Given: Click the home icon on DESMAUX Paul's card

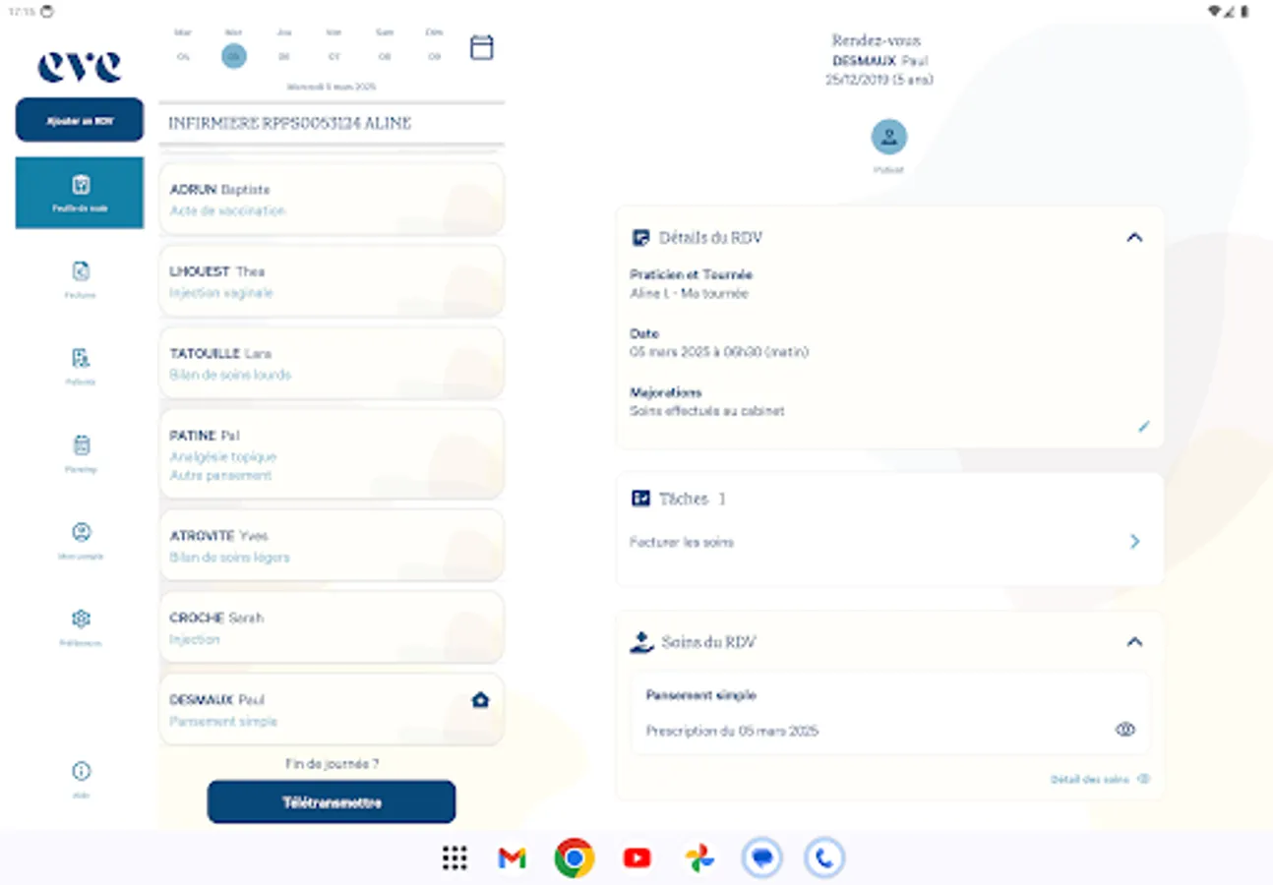Looking at the screenshot, I should tap(480, 699).
